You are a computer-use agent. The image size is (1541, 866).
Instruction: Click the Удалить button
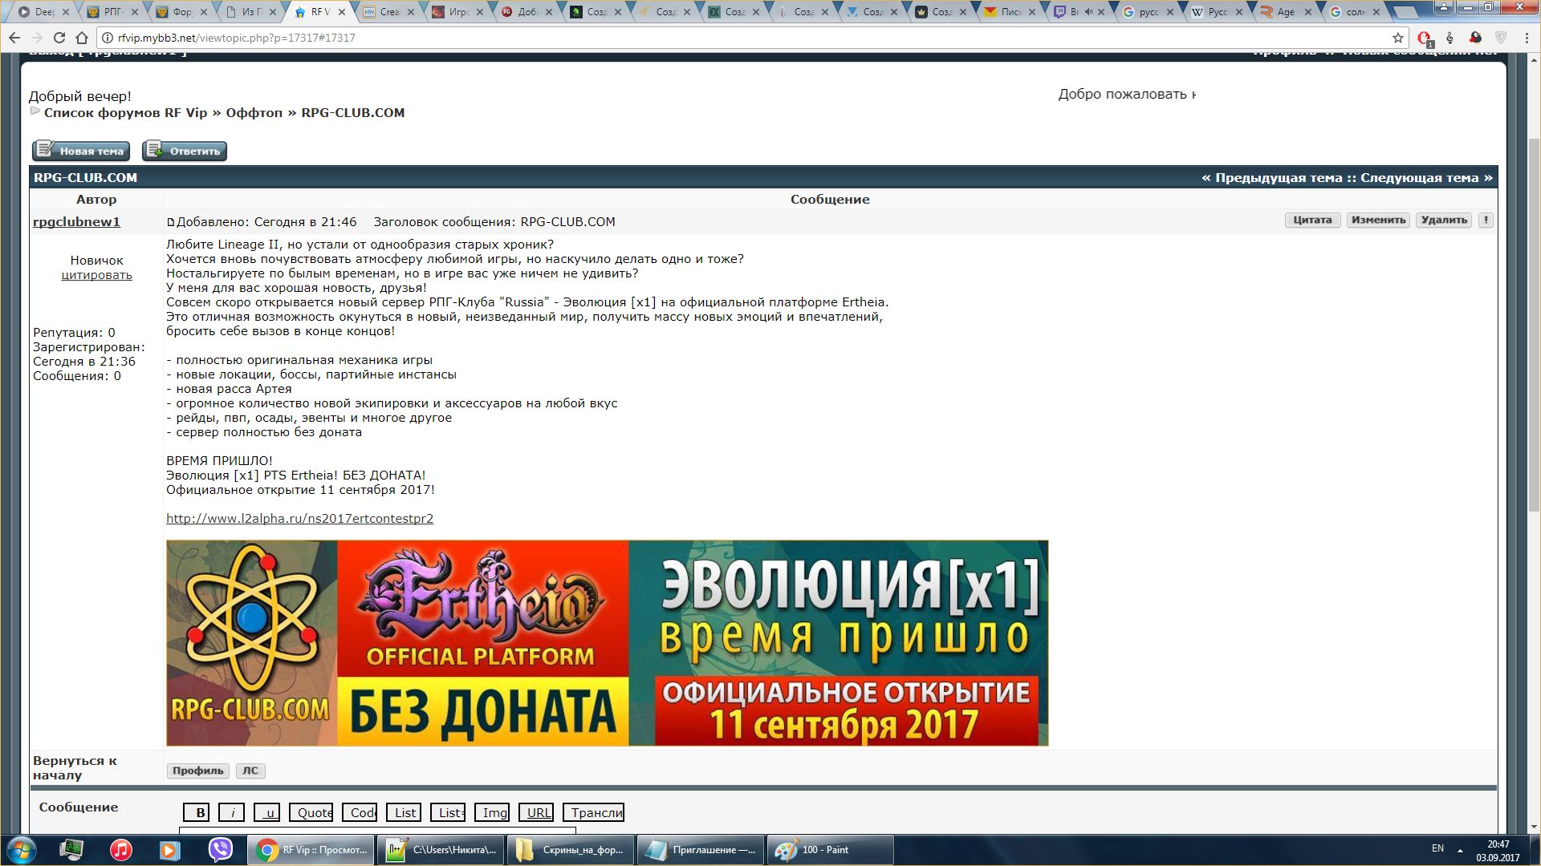click(x=1444, y=220)
